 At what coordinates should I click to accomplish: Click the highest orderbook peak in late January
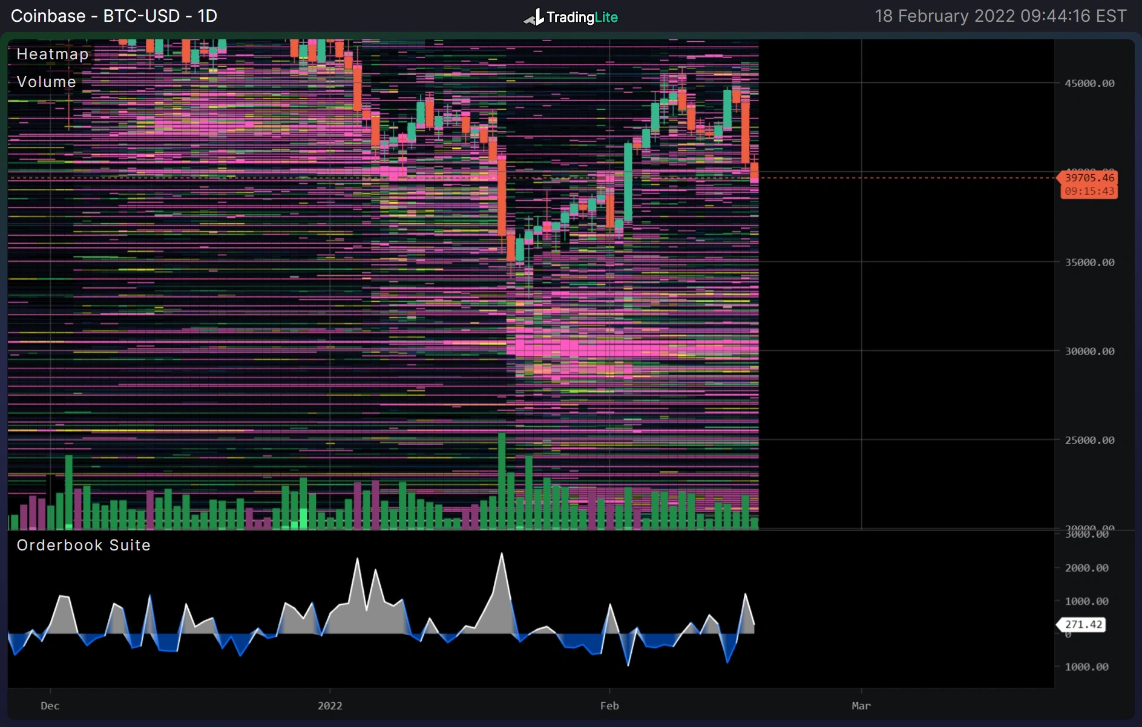(502, 555)
